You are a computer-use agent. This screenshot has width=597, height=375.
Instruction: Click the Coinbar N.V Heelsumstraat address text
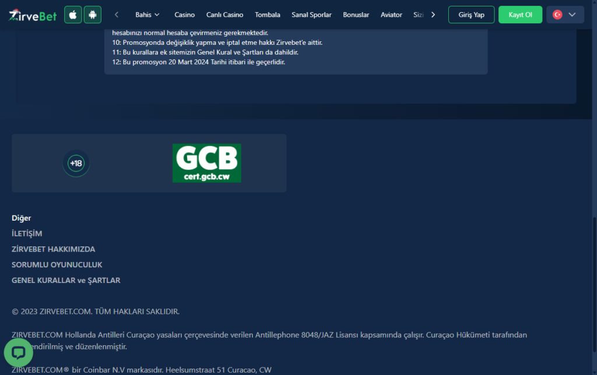coord(142,370)
